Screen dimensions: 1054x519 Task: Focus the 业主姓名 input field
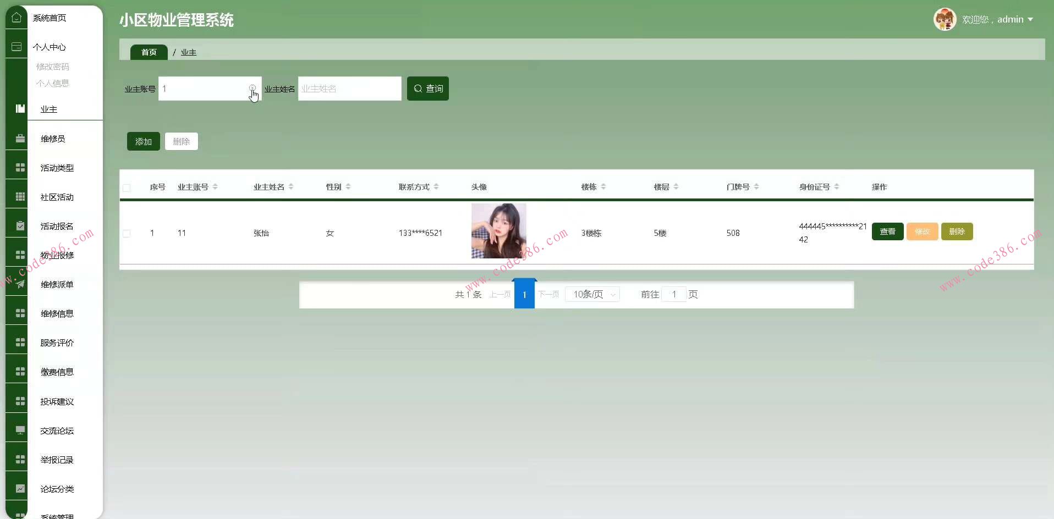[349, 89]
